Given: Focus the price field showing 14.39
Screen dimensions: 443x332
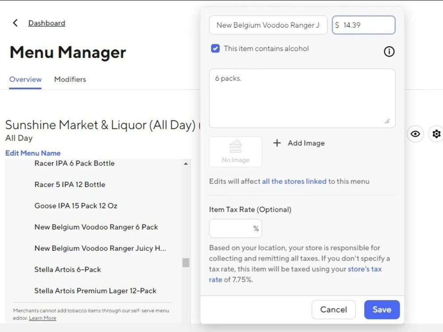Looking at the screenshot, I should pos(364,25).
